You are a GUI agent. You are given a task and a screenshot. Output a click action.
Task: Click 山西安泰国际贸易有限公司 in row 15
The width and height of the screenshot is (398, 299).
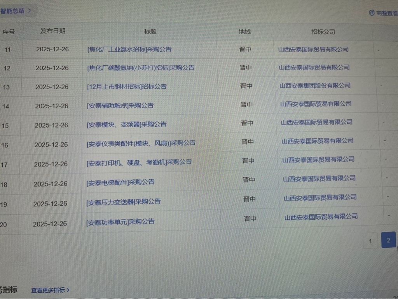tap(316, 122)
